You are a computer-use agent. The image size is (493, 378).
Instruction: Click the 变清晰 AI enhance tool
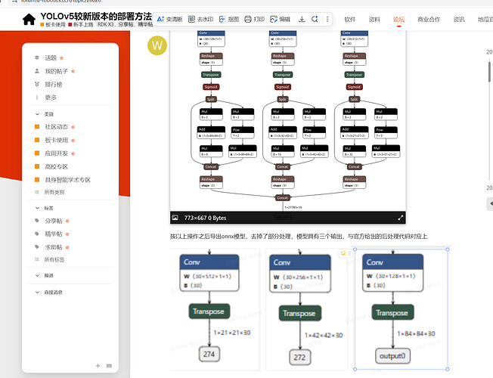point(170,19)
